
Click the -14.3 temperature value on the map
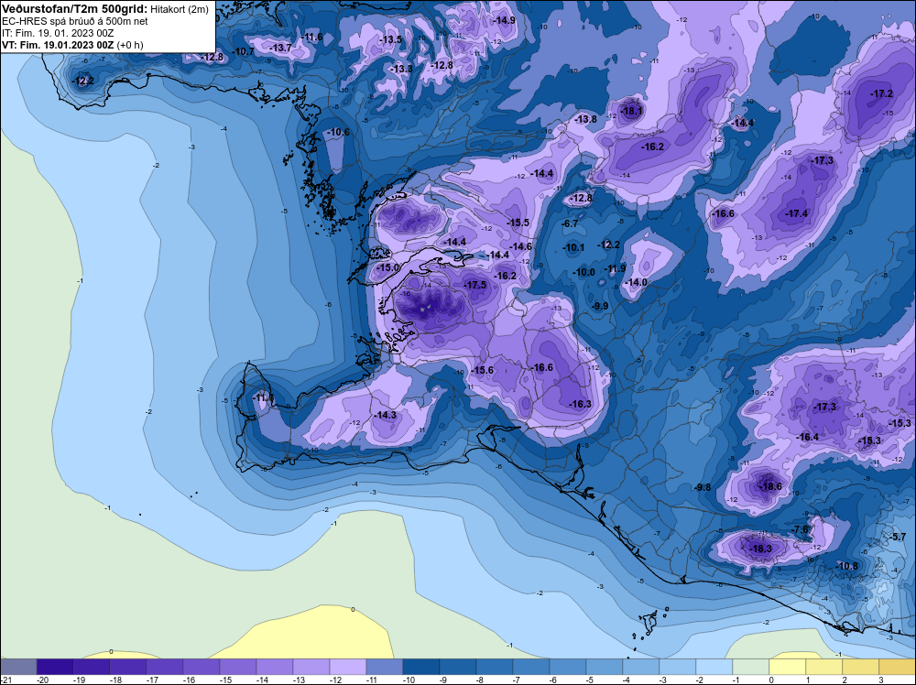[385, 415]
